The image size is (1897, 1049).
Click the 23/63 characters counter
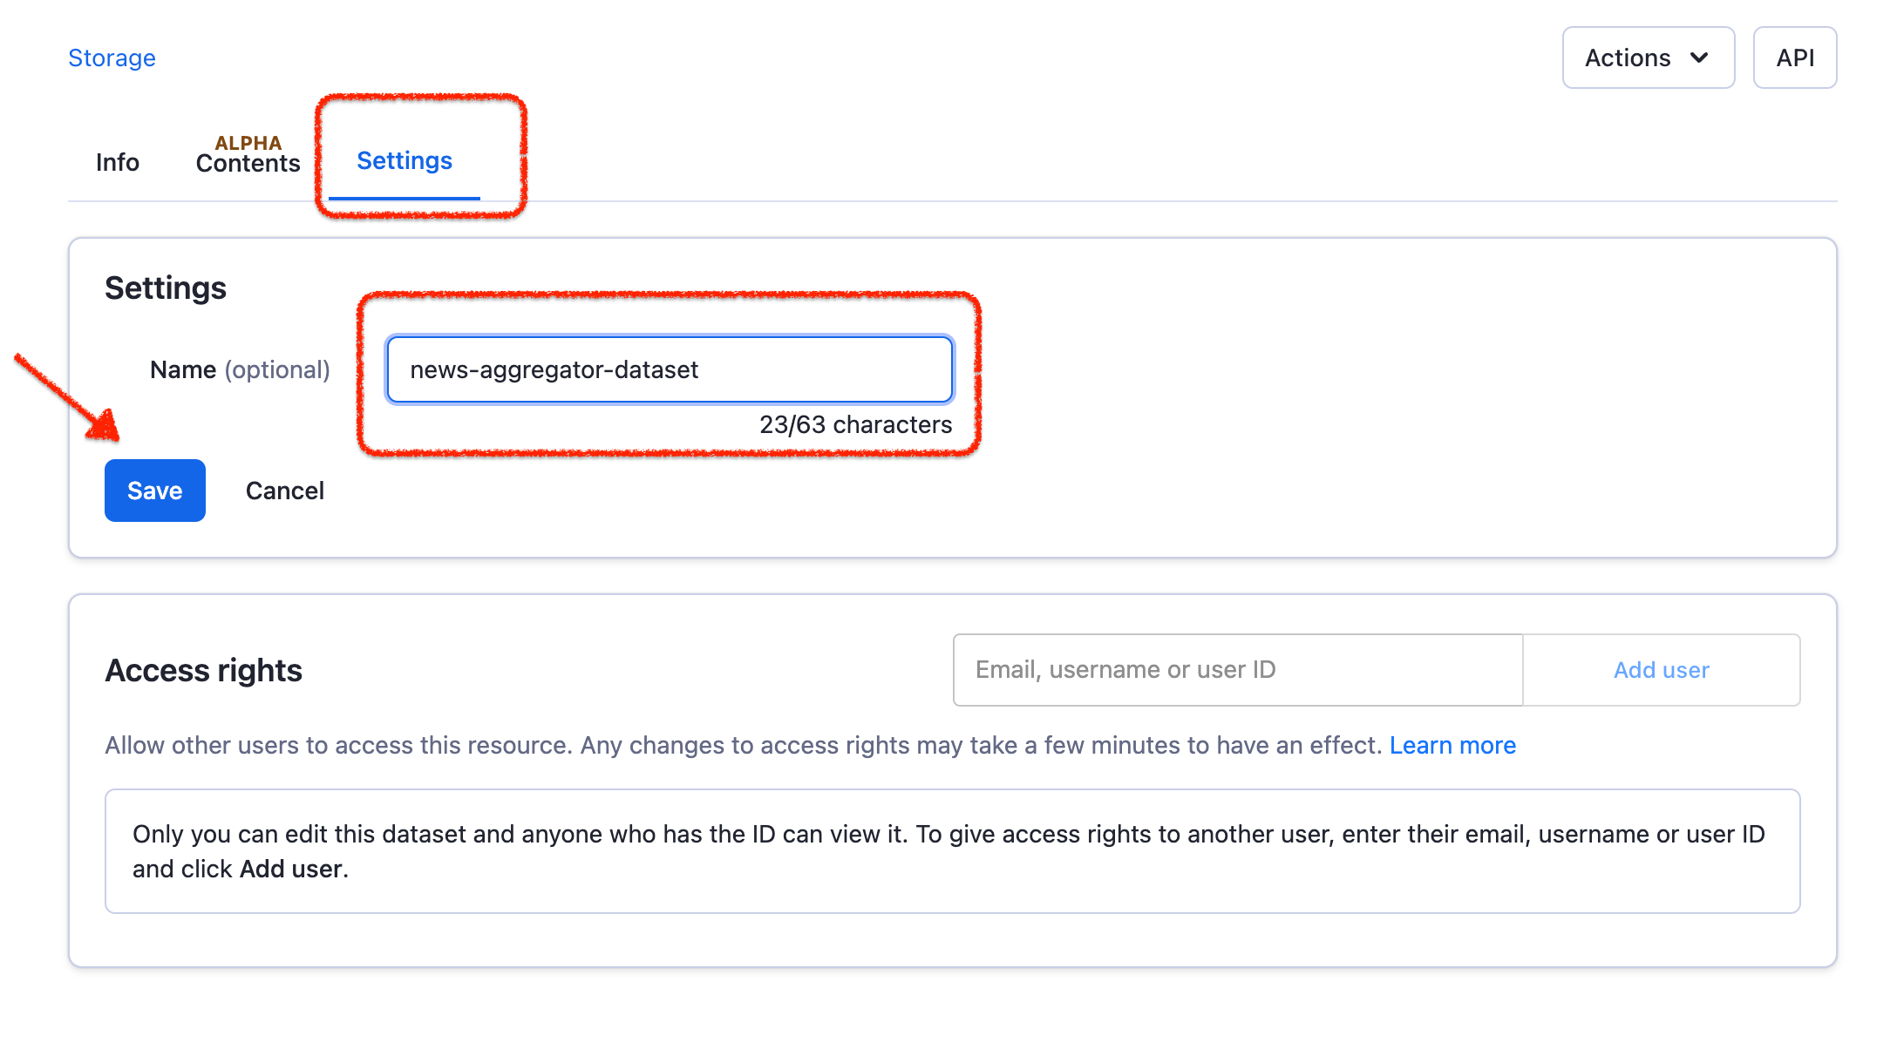click(x=853, y=425)
